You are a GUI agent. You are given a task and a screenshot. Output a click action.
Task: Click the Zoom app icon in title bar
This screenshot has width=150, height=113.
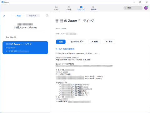[2, 2]
